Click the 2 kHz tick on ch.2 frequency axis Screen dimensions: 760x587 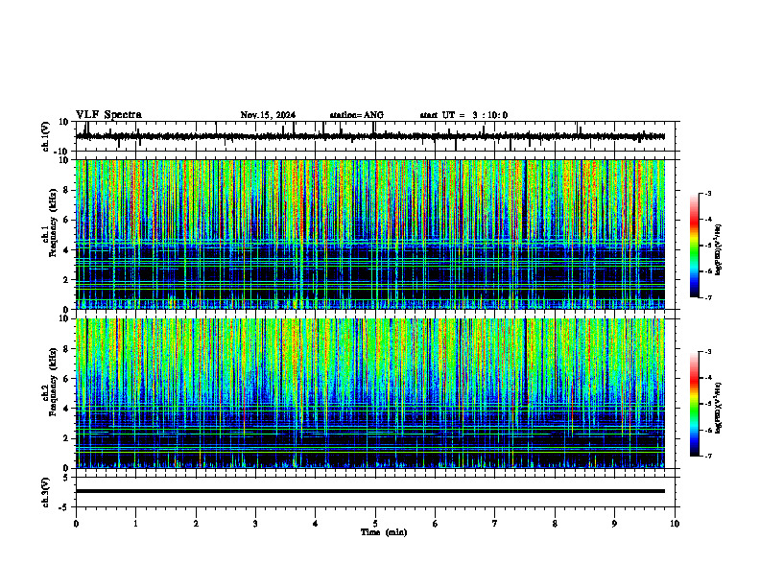tap(66, 438)
